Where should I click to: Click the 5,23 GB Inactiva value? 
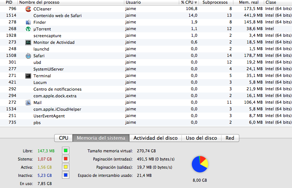pyautogui.click(x=45, y=175)
